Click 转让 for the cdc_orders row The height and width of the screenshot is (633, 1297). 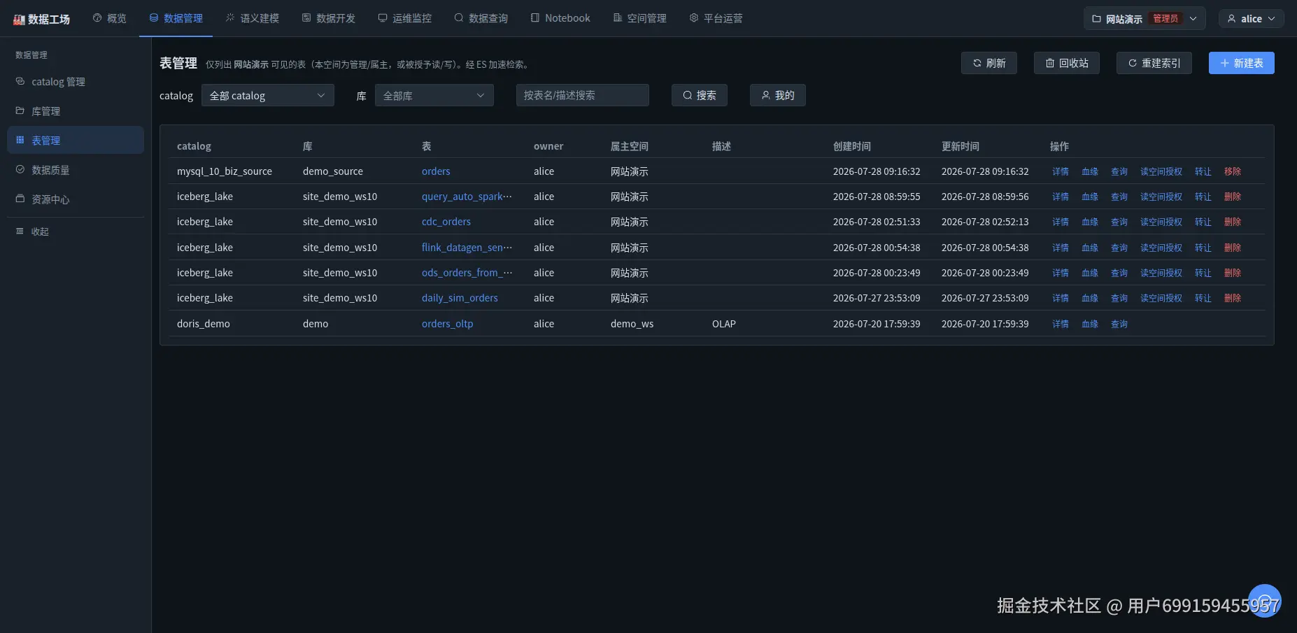(1203, 222)
